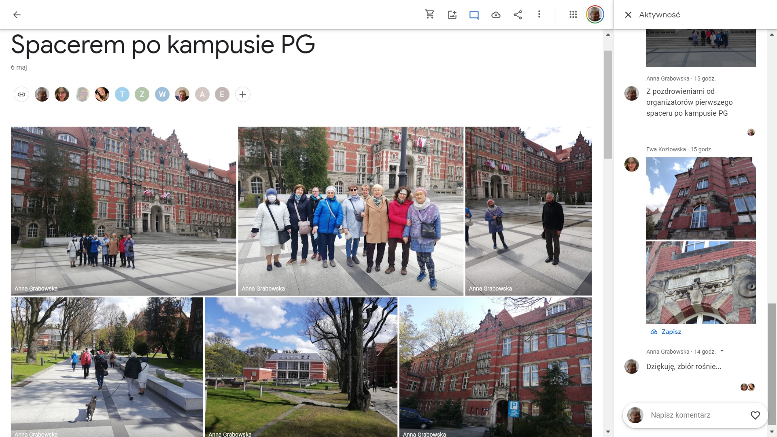Click the Zapisz save link
This screenshot has height=437, width=777.
point(671,332)
